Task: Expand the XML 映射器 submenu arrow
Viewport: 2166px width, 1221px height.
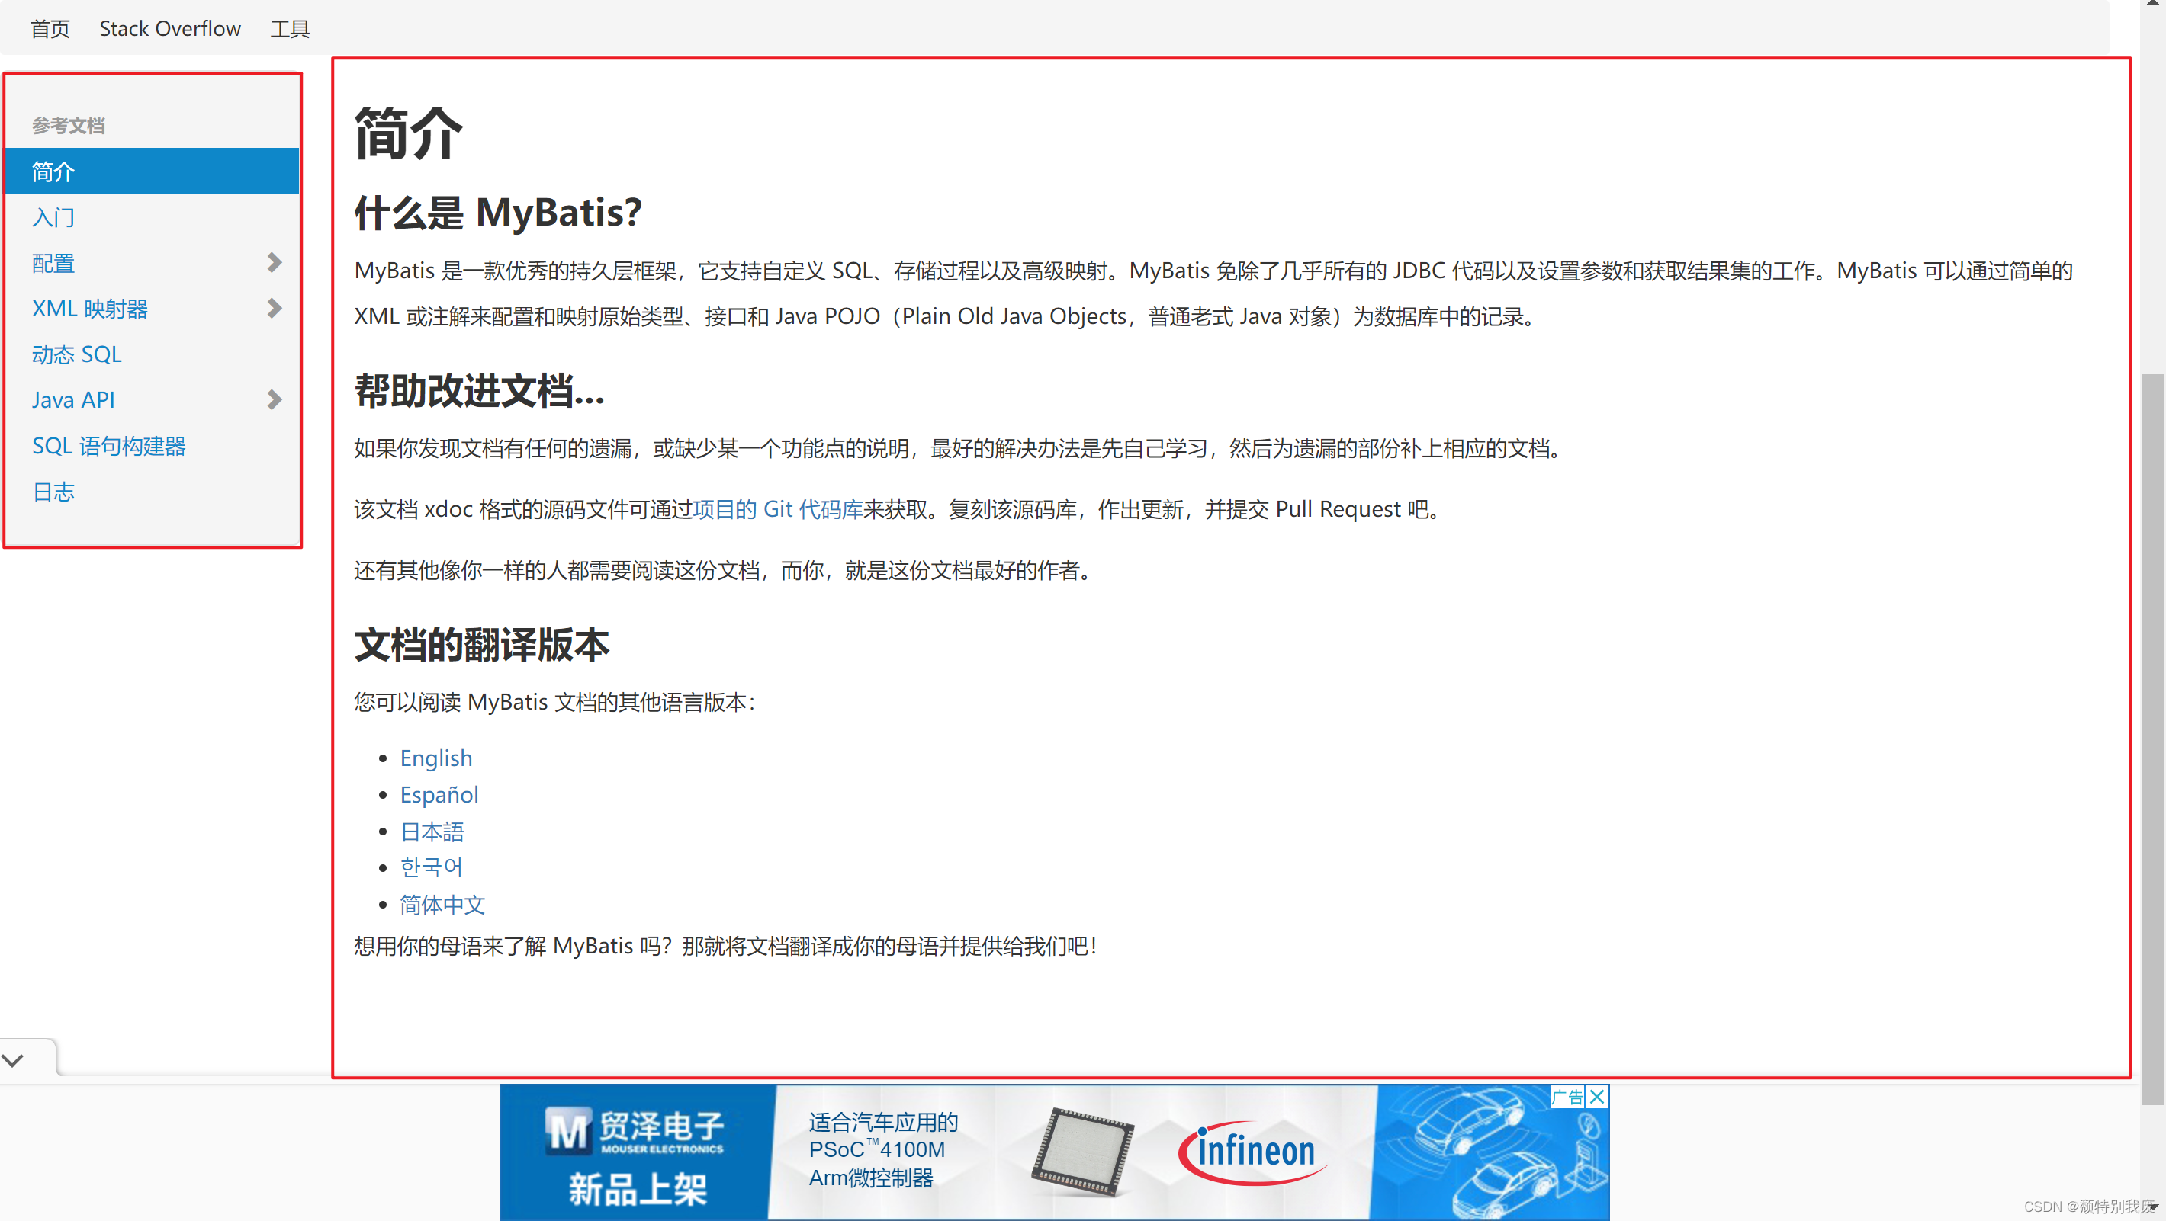Action: 274,309
